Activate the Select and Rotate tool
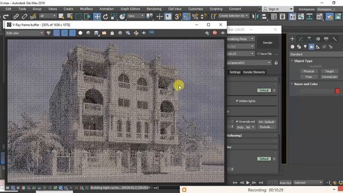Viewport: 343px width, 193px height. pos(106,17)
